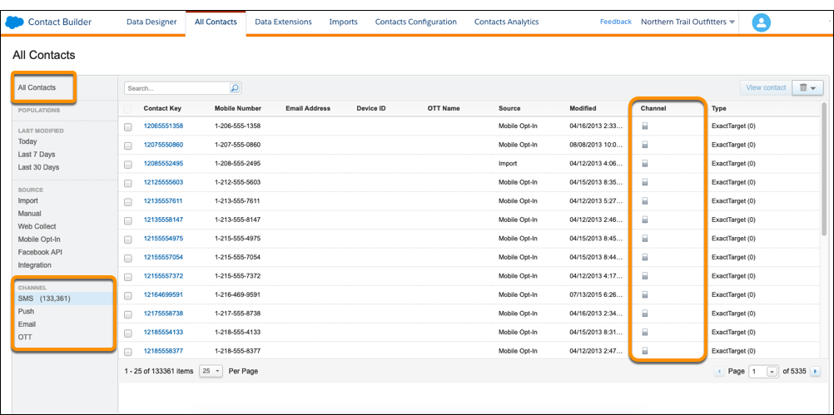Tick the select-all header checkbox

pos(127,109)
